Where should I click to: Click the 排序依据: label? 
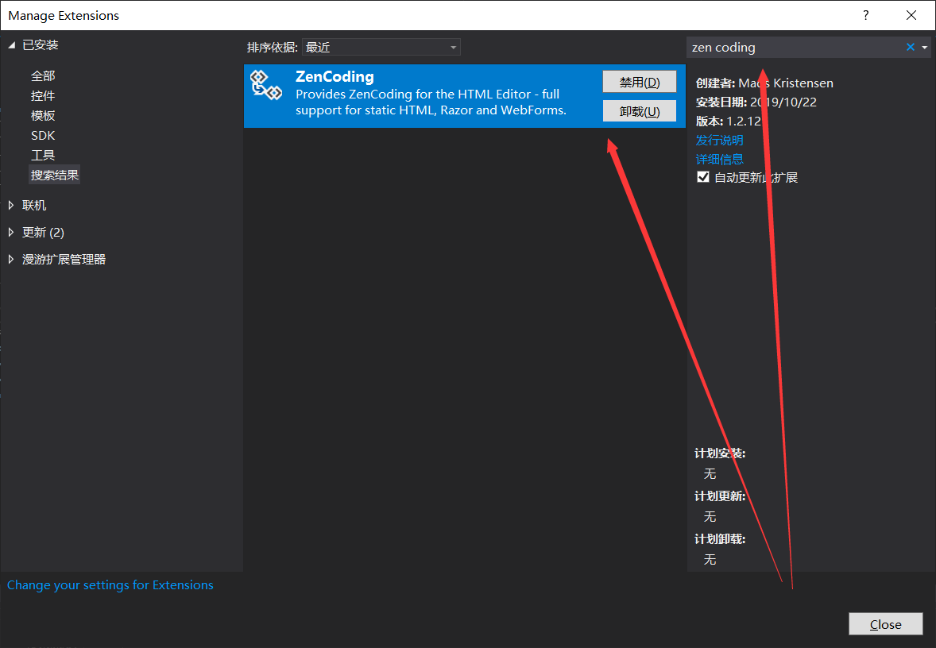point(273,47)
